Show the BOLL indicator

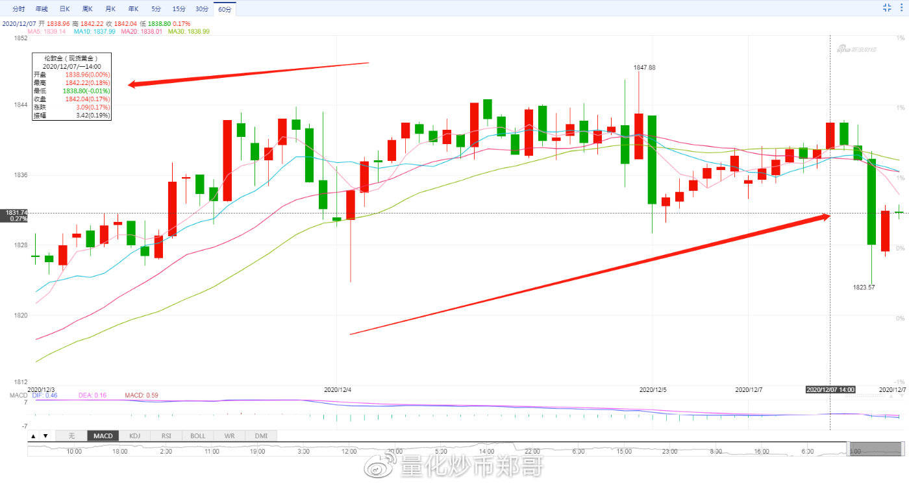tap(198, 436)
